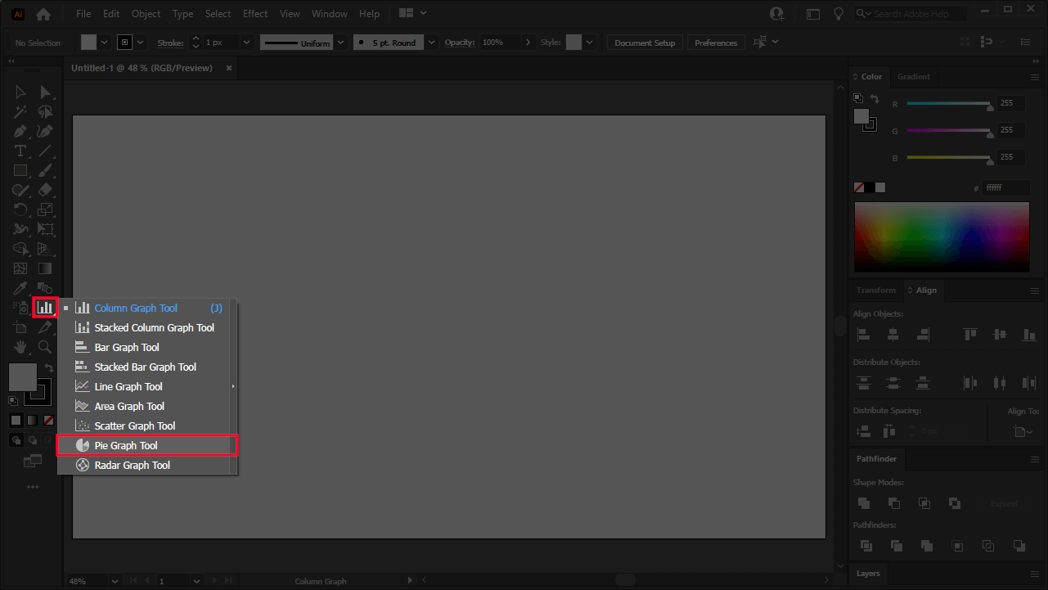The image size is (1048, 590).
Task: Select the Zoom tool magnifier
Action: point(46,347)
